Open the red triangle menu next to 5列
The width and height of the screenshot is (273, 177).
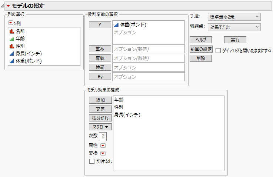click(11, 23)
